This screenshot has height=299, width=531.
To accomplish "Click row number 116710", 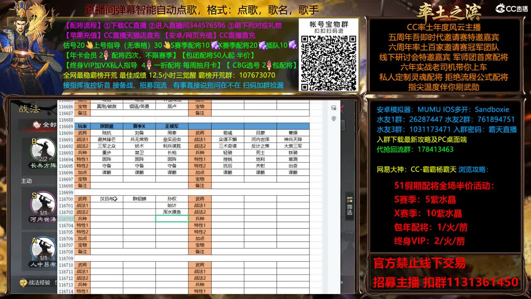I will pyautogui.click(x=66, y=265).
